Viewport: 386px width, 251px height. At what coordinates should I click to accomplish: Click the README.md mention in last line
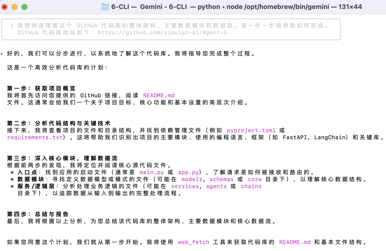point(295,242)
